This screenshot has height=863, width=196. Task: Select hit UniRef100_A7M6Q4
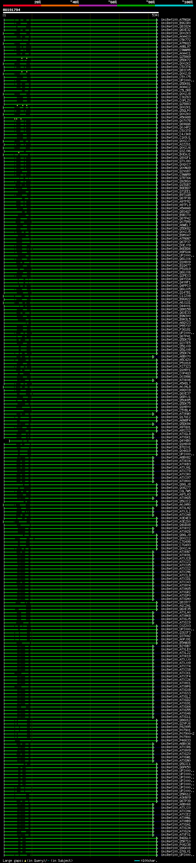pos(175,20)
